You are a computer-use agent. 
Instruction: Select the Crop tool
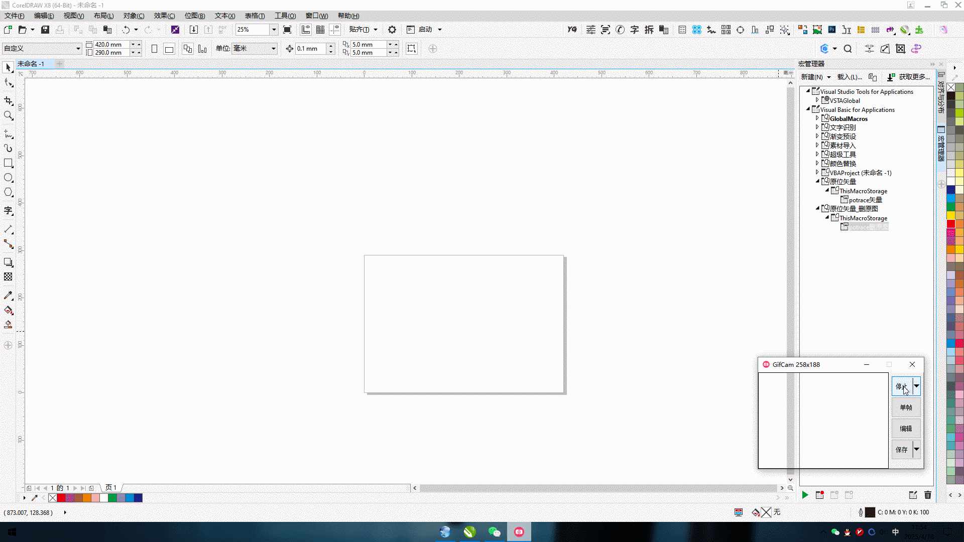tap(8, 101)
